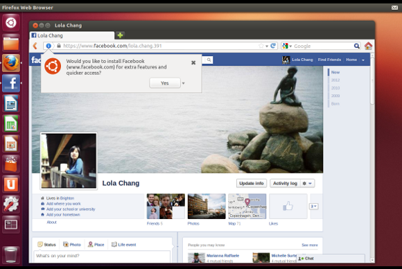Open the Trash in the launcher
This screenshot has width=402, height=269.
(x=11, y=254)
